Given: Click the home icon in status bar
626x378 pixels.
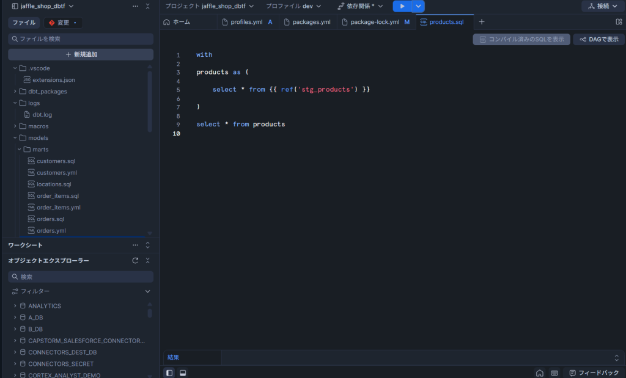Looking at the screenshot, I should (539, 373).
